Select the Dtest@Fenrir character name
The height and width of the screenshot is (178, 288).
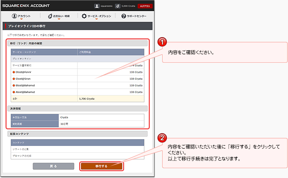click(x=24, y=72)
